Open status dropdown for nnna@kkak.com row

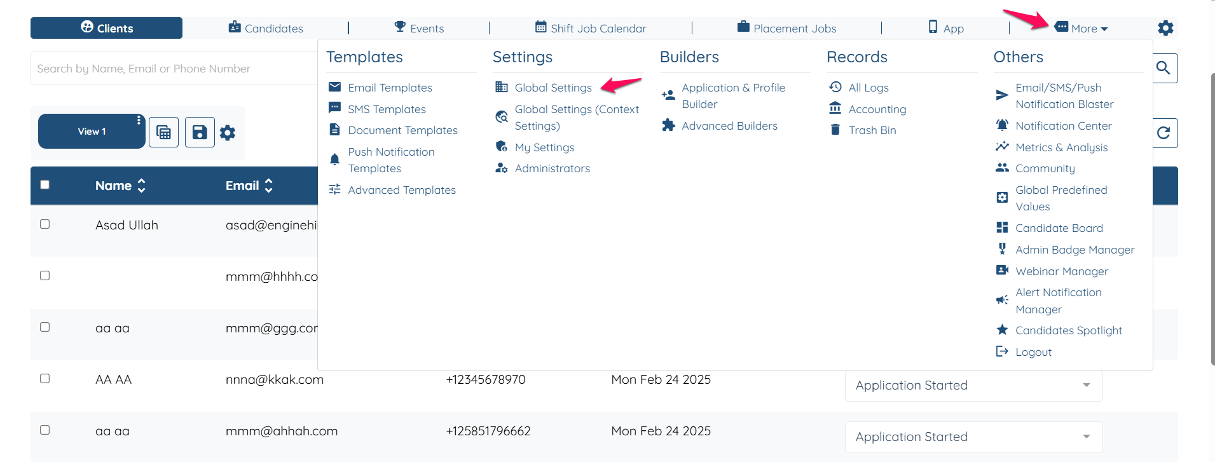(x=973, y=385)
